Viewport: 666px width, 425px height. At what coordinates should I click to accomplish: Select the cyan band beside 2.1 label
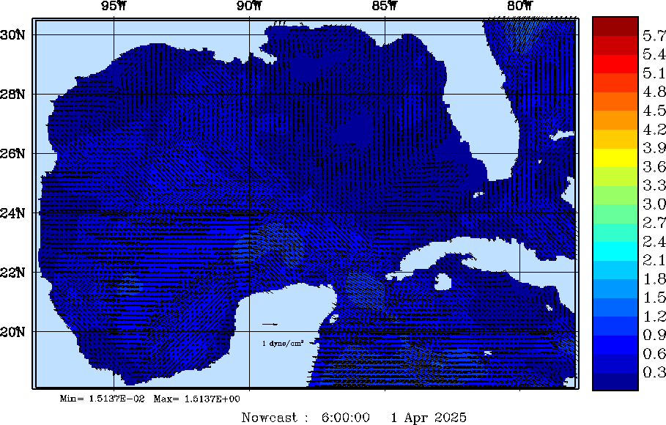(x=615, y=251)
